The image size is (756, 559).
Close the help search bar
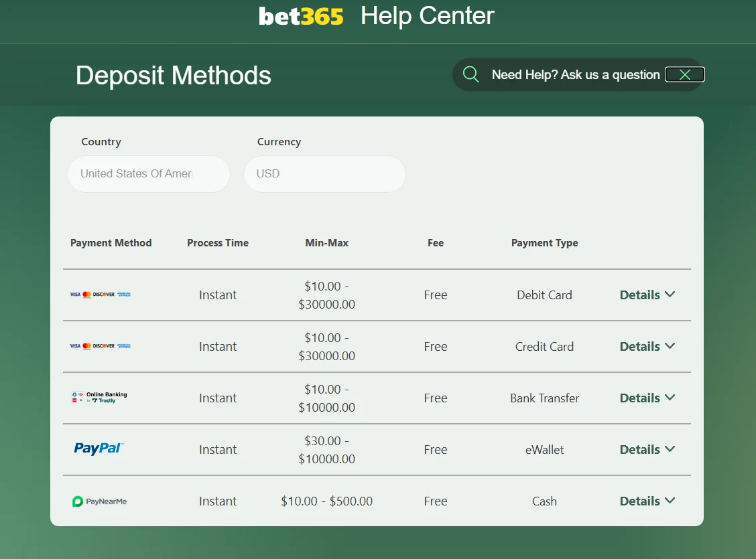[685, 74]
